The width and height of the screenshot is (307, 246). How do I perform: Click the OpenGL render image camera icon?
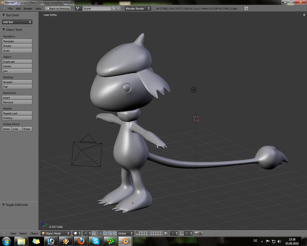196,233
